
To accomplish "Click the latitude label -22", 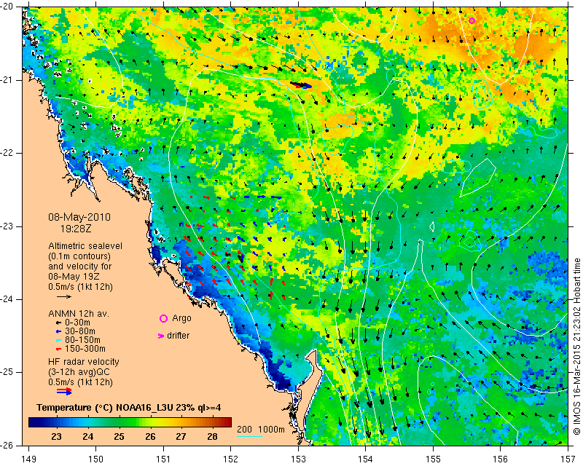I will [7, 153].
